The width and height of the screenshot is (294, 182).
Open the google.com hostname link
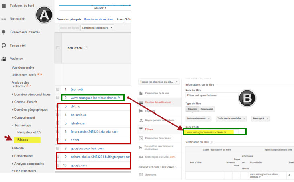point(79,166)
